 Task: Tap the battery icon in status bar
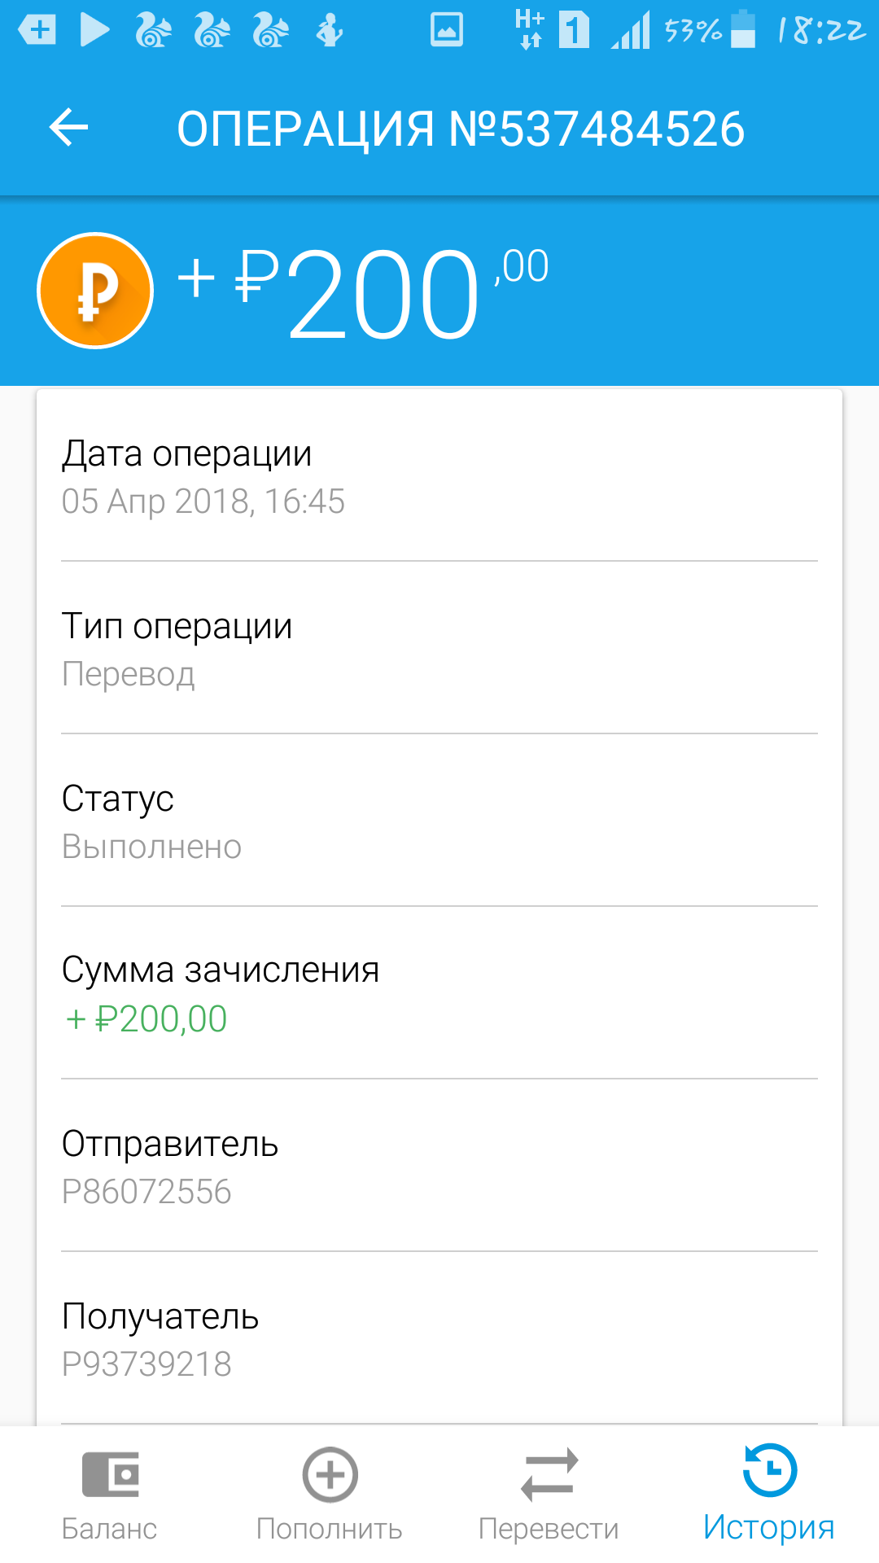point(742,30)
